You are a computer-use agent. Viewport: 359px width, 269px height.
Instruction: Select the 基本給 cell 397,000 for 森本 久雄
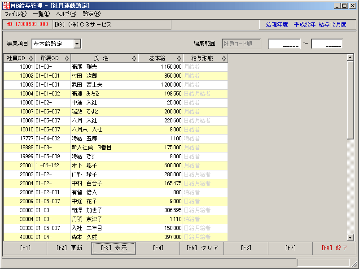click(x=161, y=237)
